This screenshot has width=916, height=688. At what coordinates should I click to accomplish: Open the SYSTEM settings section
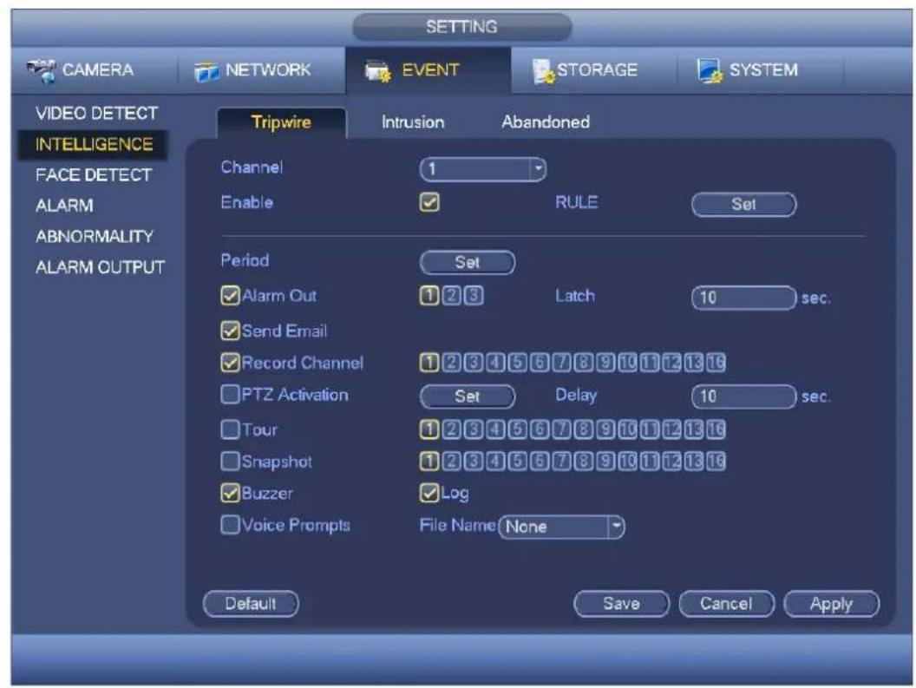point(747,70)
